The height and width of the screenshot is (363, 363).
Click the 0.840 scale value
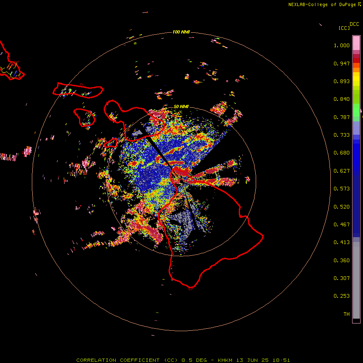pyautogui.click(x=342, y=99)
